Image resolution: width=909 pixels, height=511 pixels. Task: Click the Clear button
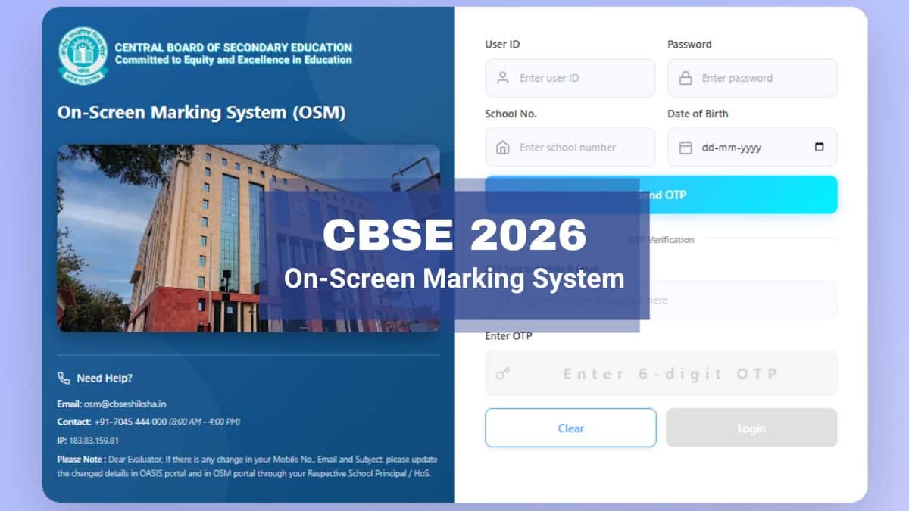tap(570, 428)
